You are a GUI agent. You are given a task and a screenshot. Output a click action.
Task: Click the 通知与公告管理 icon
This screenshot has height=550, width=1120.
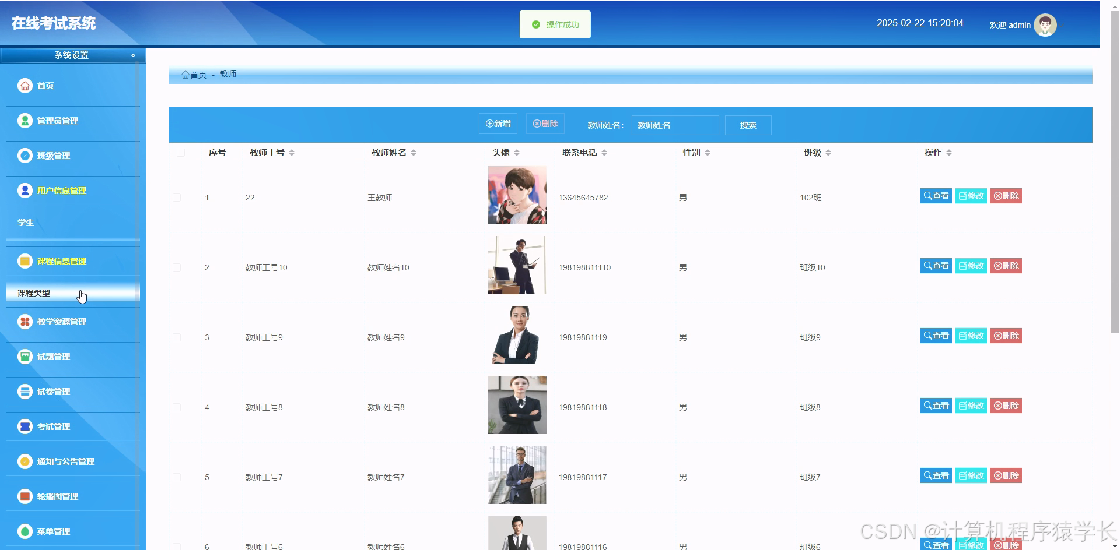pyautogui.click(x=24, y=461)
